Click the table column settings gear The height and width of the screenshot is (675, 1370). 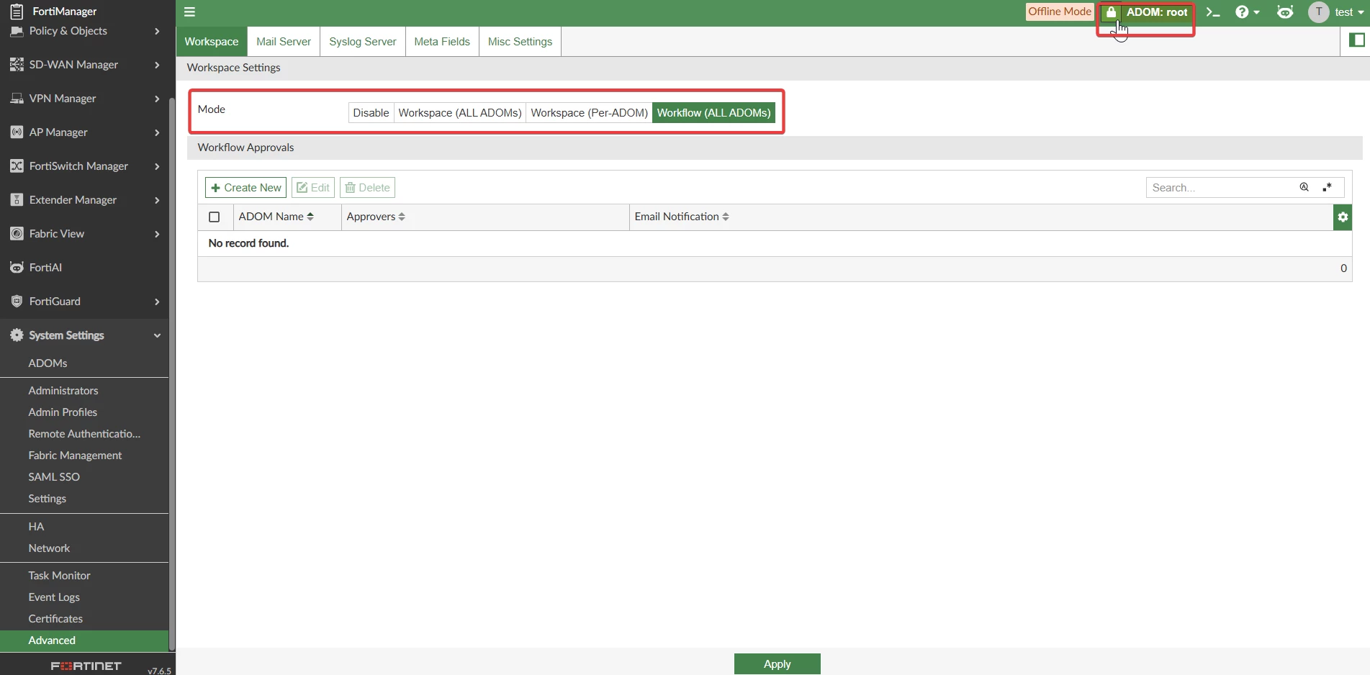pyautogui.click(x=1343, y=217)
